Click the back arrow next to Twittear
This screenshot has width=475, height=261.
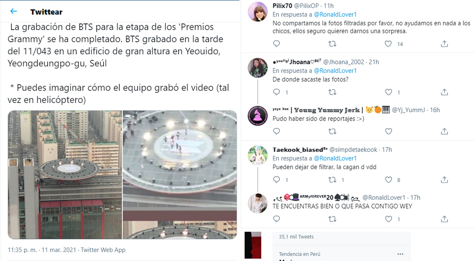point(13,11)
